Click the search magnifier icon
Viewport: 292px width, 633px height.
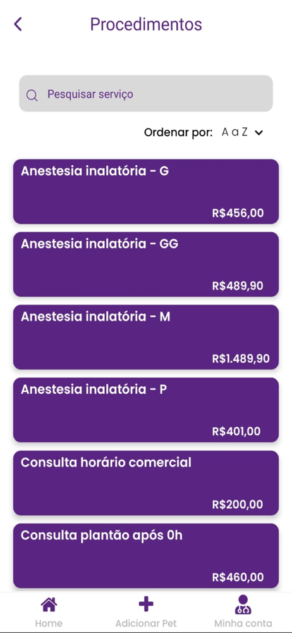click(32, 96)
